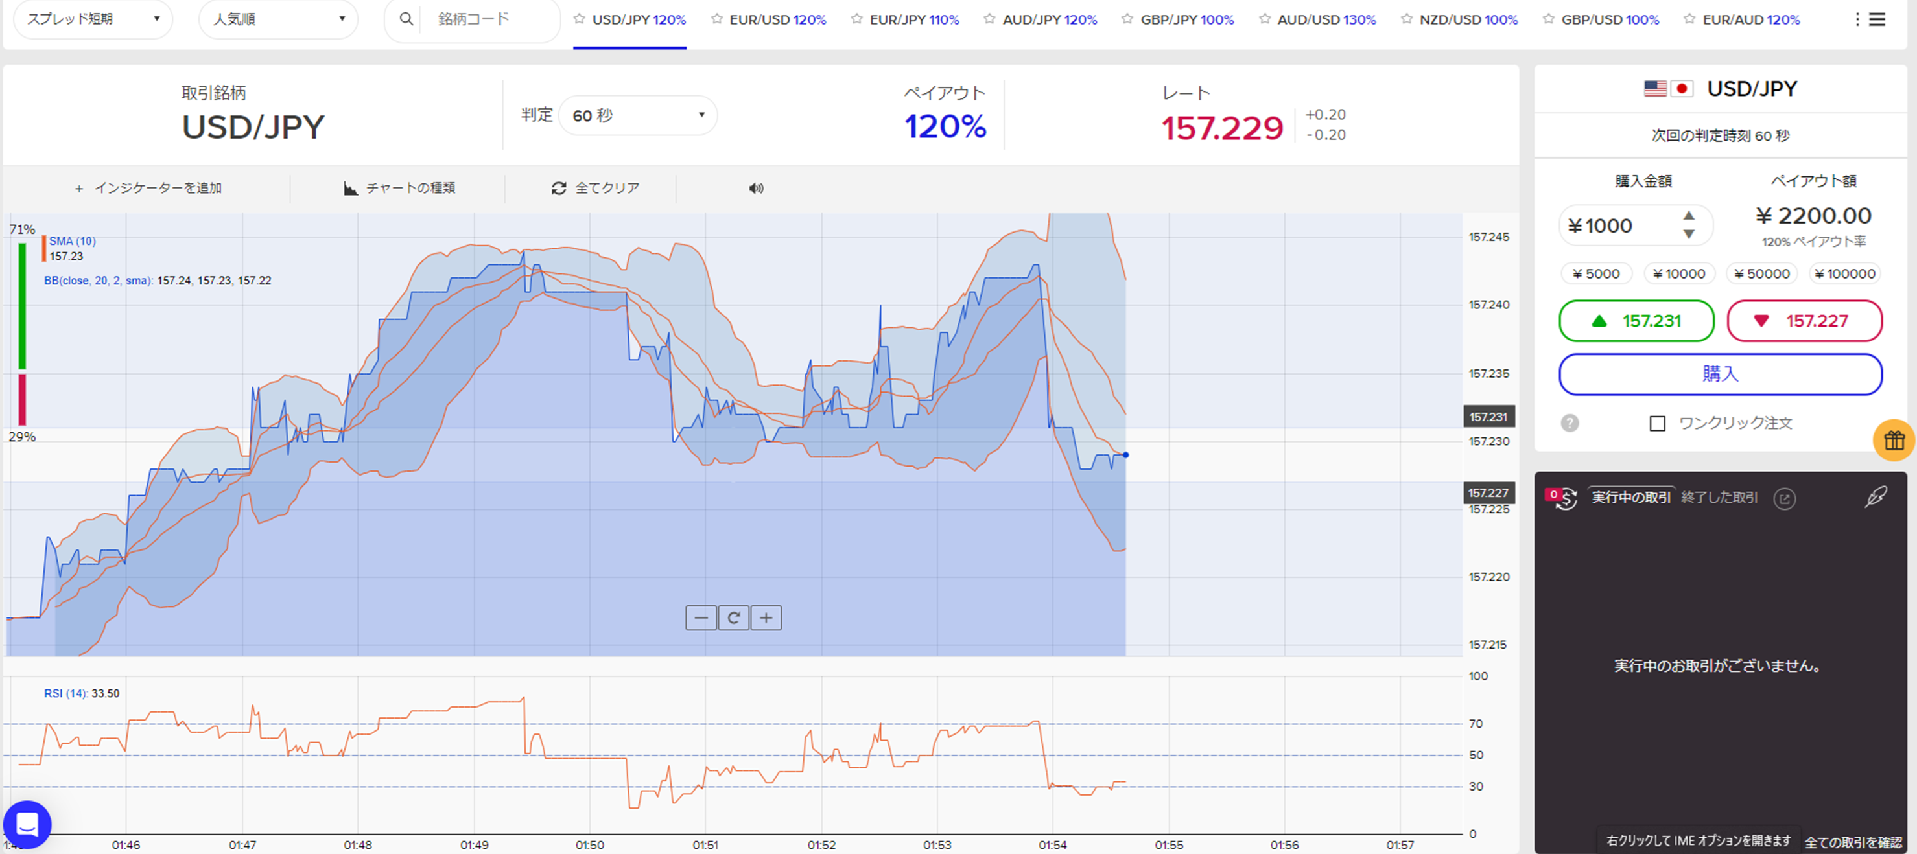Toggle favorite star for AUD/USD tab
This screenshot has width=1917, height=854.
(x=1264, y=19)
